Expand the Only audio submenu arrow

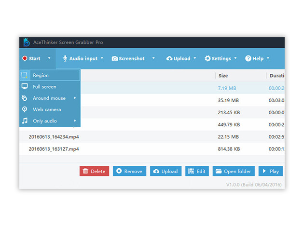point(75,121)
